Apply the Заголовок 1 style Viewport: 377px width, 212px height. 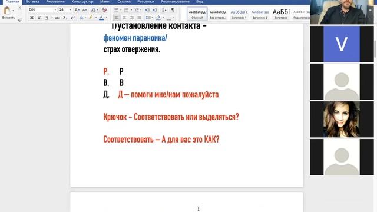click(239, 14)
